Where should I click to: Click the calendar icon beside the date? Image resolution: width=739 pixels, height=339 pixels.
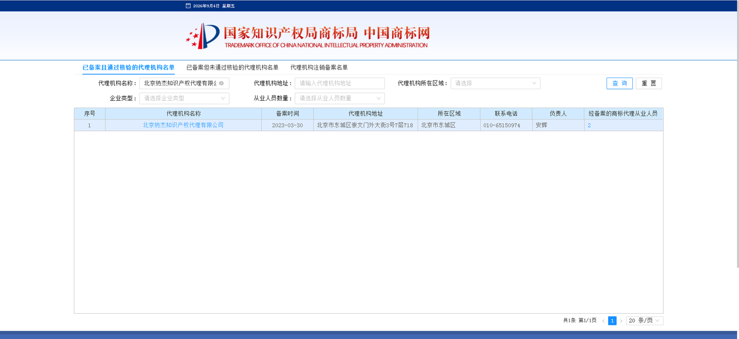(188, 6)
